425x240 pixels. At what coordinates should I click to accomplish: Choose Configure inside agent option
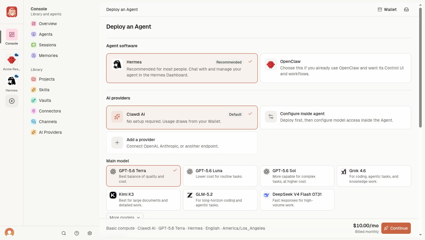[x=336, y=117]
